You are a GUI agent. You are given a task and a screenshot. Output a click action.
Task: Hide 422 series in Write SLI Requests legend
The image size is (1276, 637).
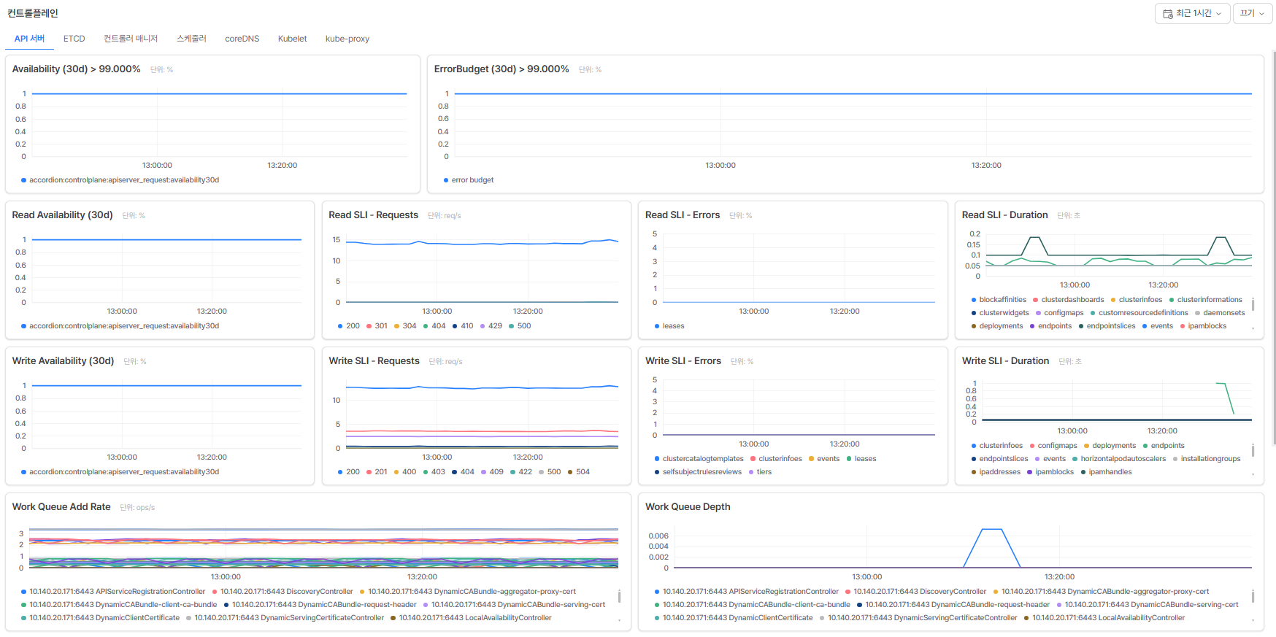pos(521,472)
